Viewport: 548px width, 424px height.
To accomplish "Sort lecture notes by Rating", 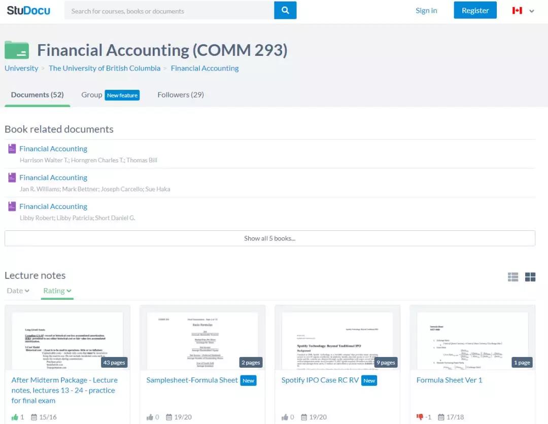I will tap(57, 291).
